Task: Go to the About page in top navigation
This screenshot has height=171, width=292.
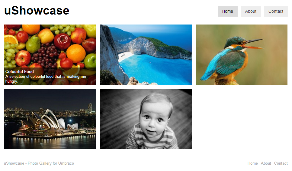Action: (251, 12)
